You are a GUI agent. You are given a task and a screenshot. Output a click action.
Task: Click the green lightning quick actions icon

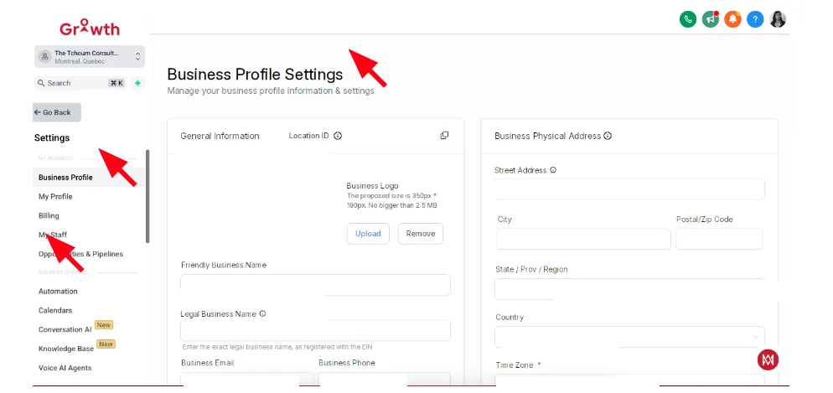(x=137, y=83)
